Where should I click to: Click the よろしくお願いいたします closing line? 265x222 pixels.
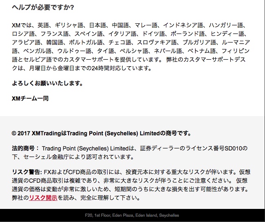[x=48, y=83]
